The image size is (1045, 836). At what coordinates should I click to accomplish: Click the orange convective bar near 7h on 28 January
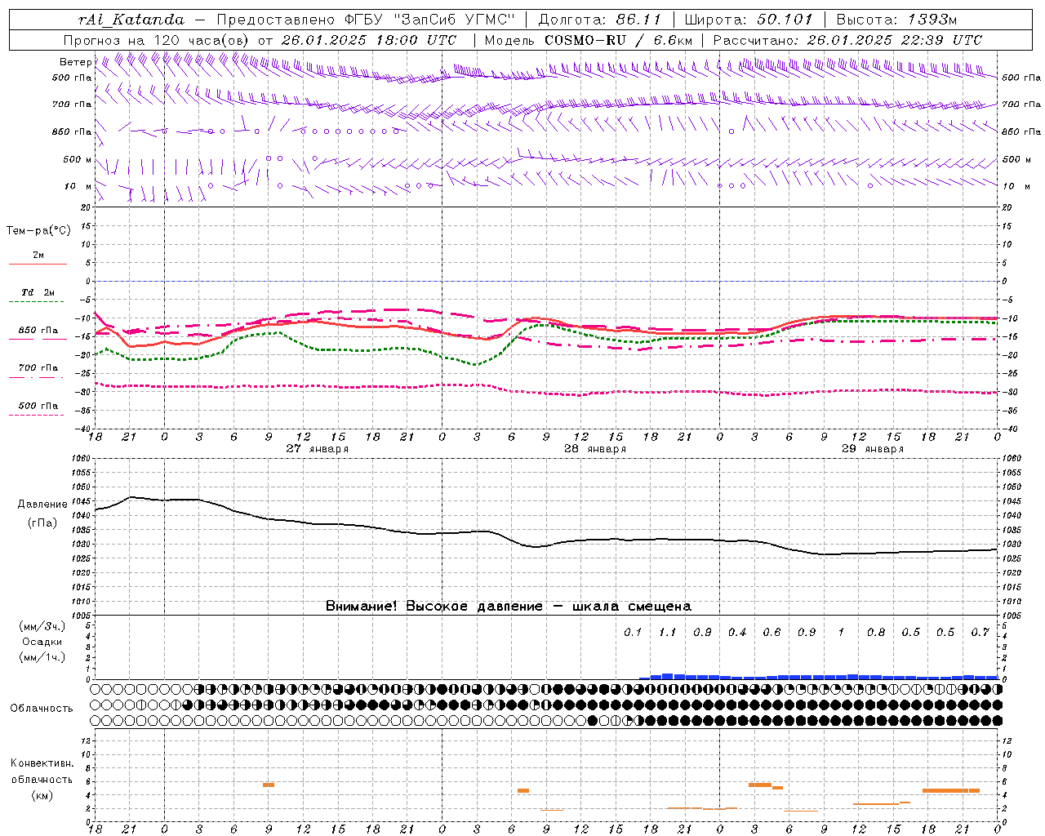click(523, 790)
